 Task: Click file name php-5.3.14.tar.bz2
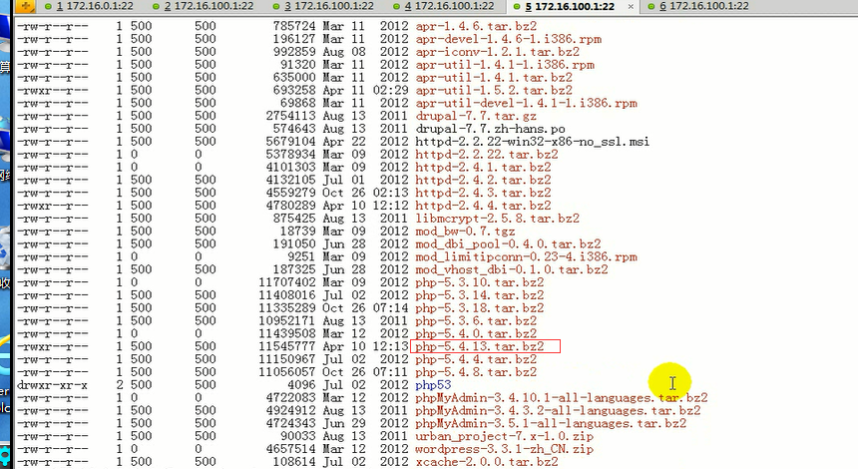click(x=479, y=295)
